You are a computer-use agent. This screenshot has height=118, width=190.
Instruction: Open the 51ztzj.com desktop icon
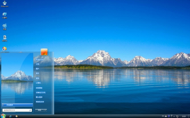(5, 4)
